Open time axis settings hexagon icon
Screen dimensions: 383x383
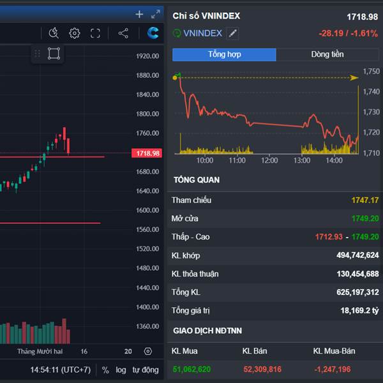148,351
